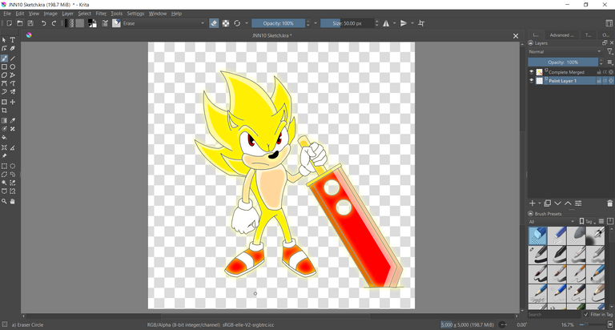Toggle Preserve Alpha on the toolbar
The height and width of the screenshot is (330, 615).
tap(226, 23)
